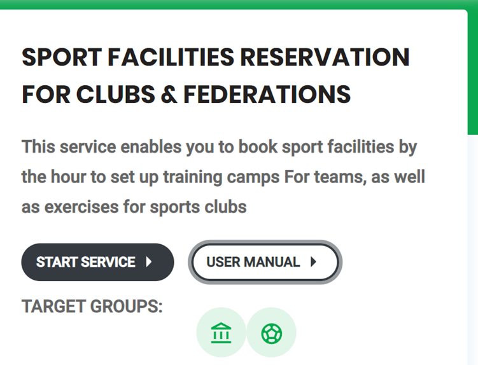Click the arrow icon inside Start Service
The height and width of the screenshot is (365, 478).
(x=149, y=262)
